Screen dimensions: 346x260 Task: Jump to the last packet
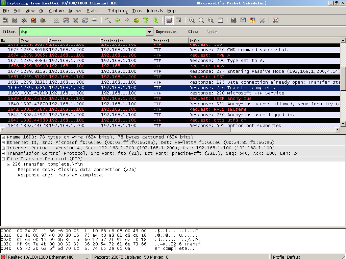155,20
